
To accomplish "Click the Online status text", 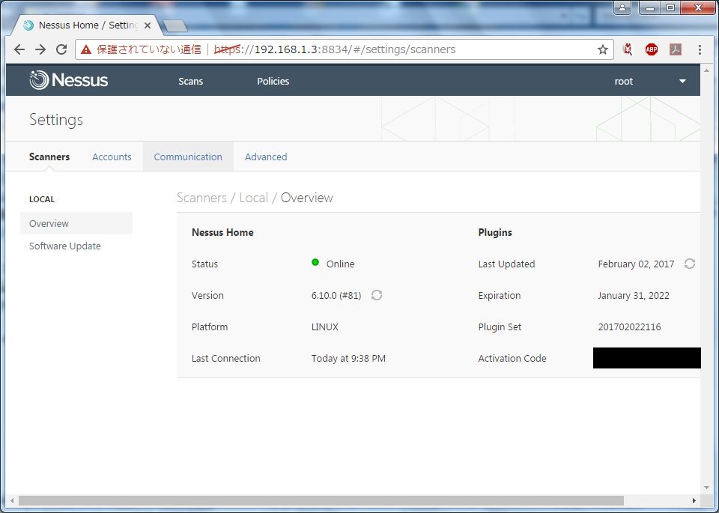I will point(340,264).
